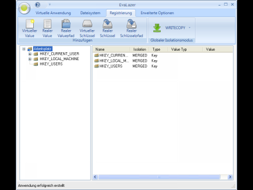Select HKEY_USERS in the tree

point(51,64)
